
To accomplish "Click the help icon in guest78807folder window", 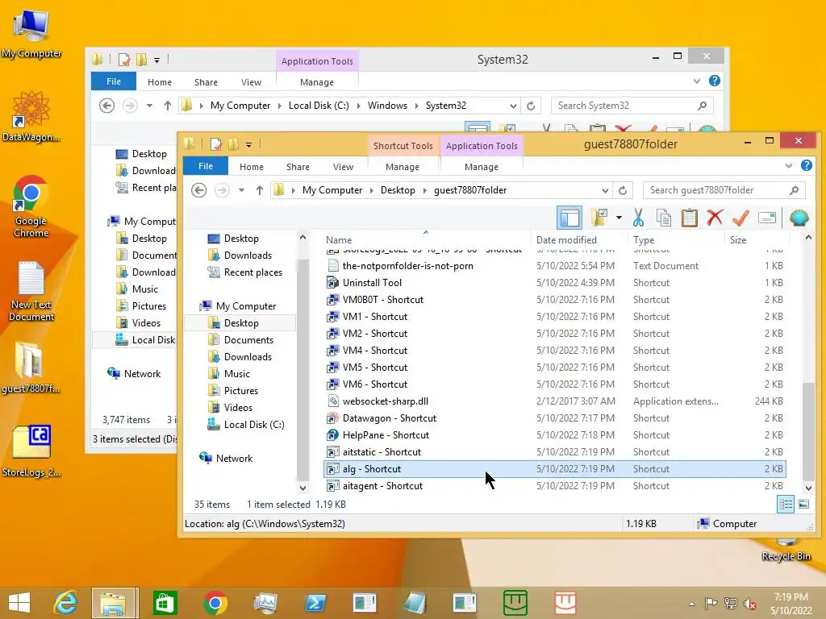I will (x=806, y=165).
